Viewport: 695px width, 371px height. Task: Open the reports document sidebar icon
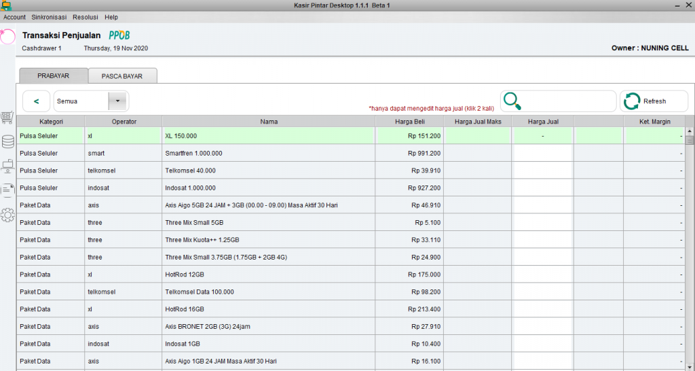click(7, 190)
